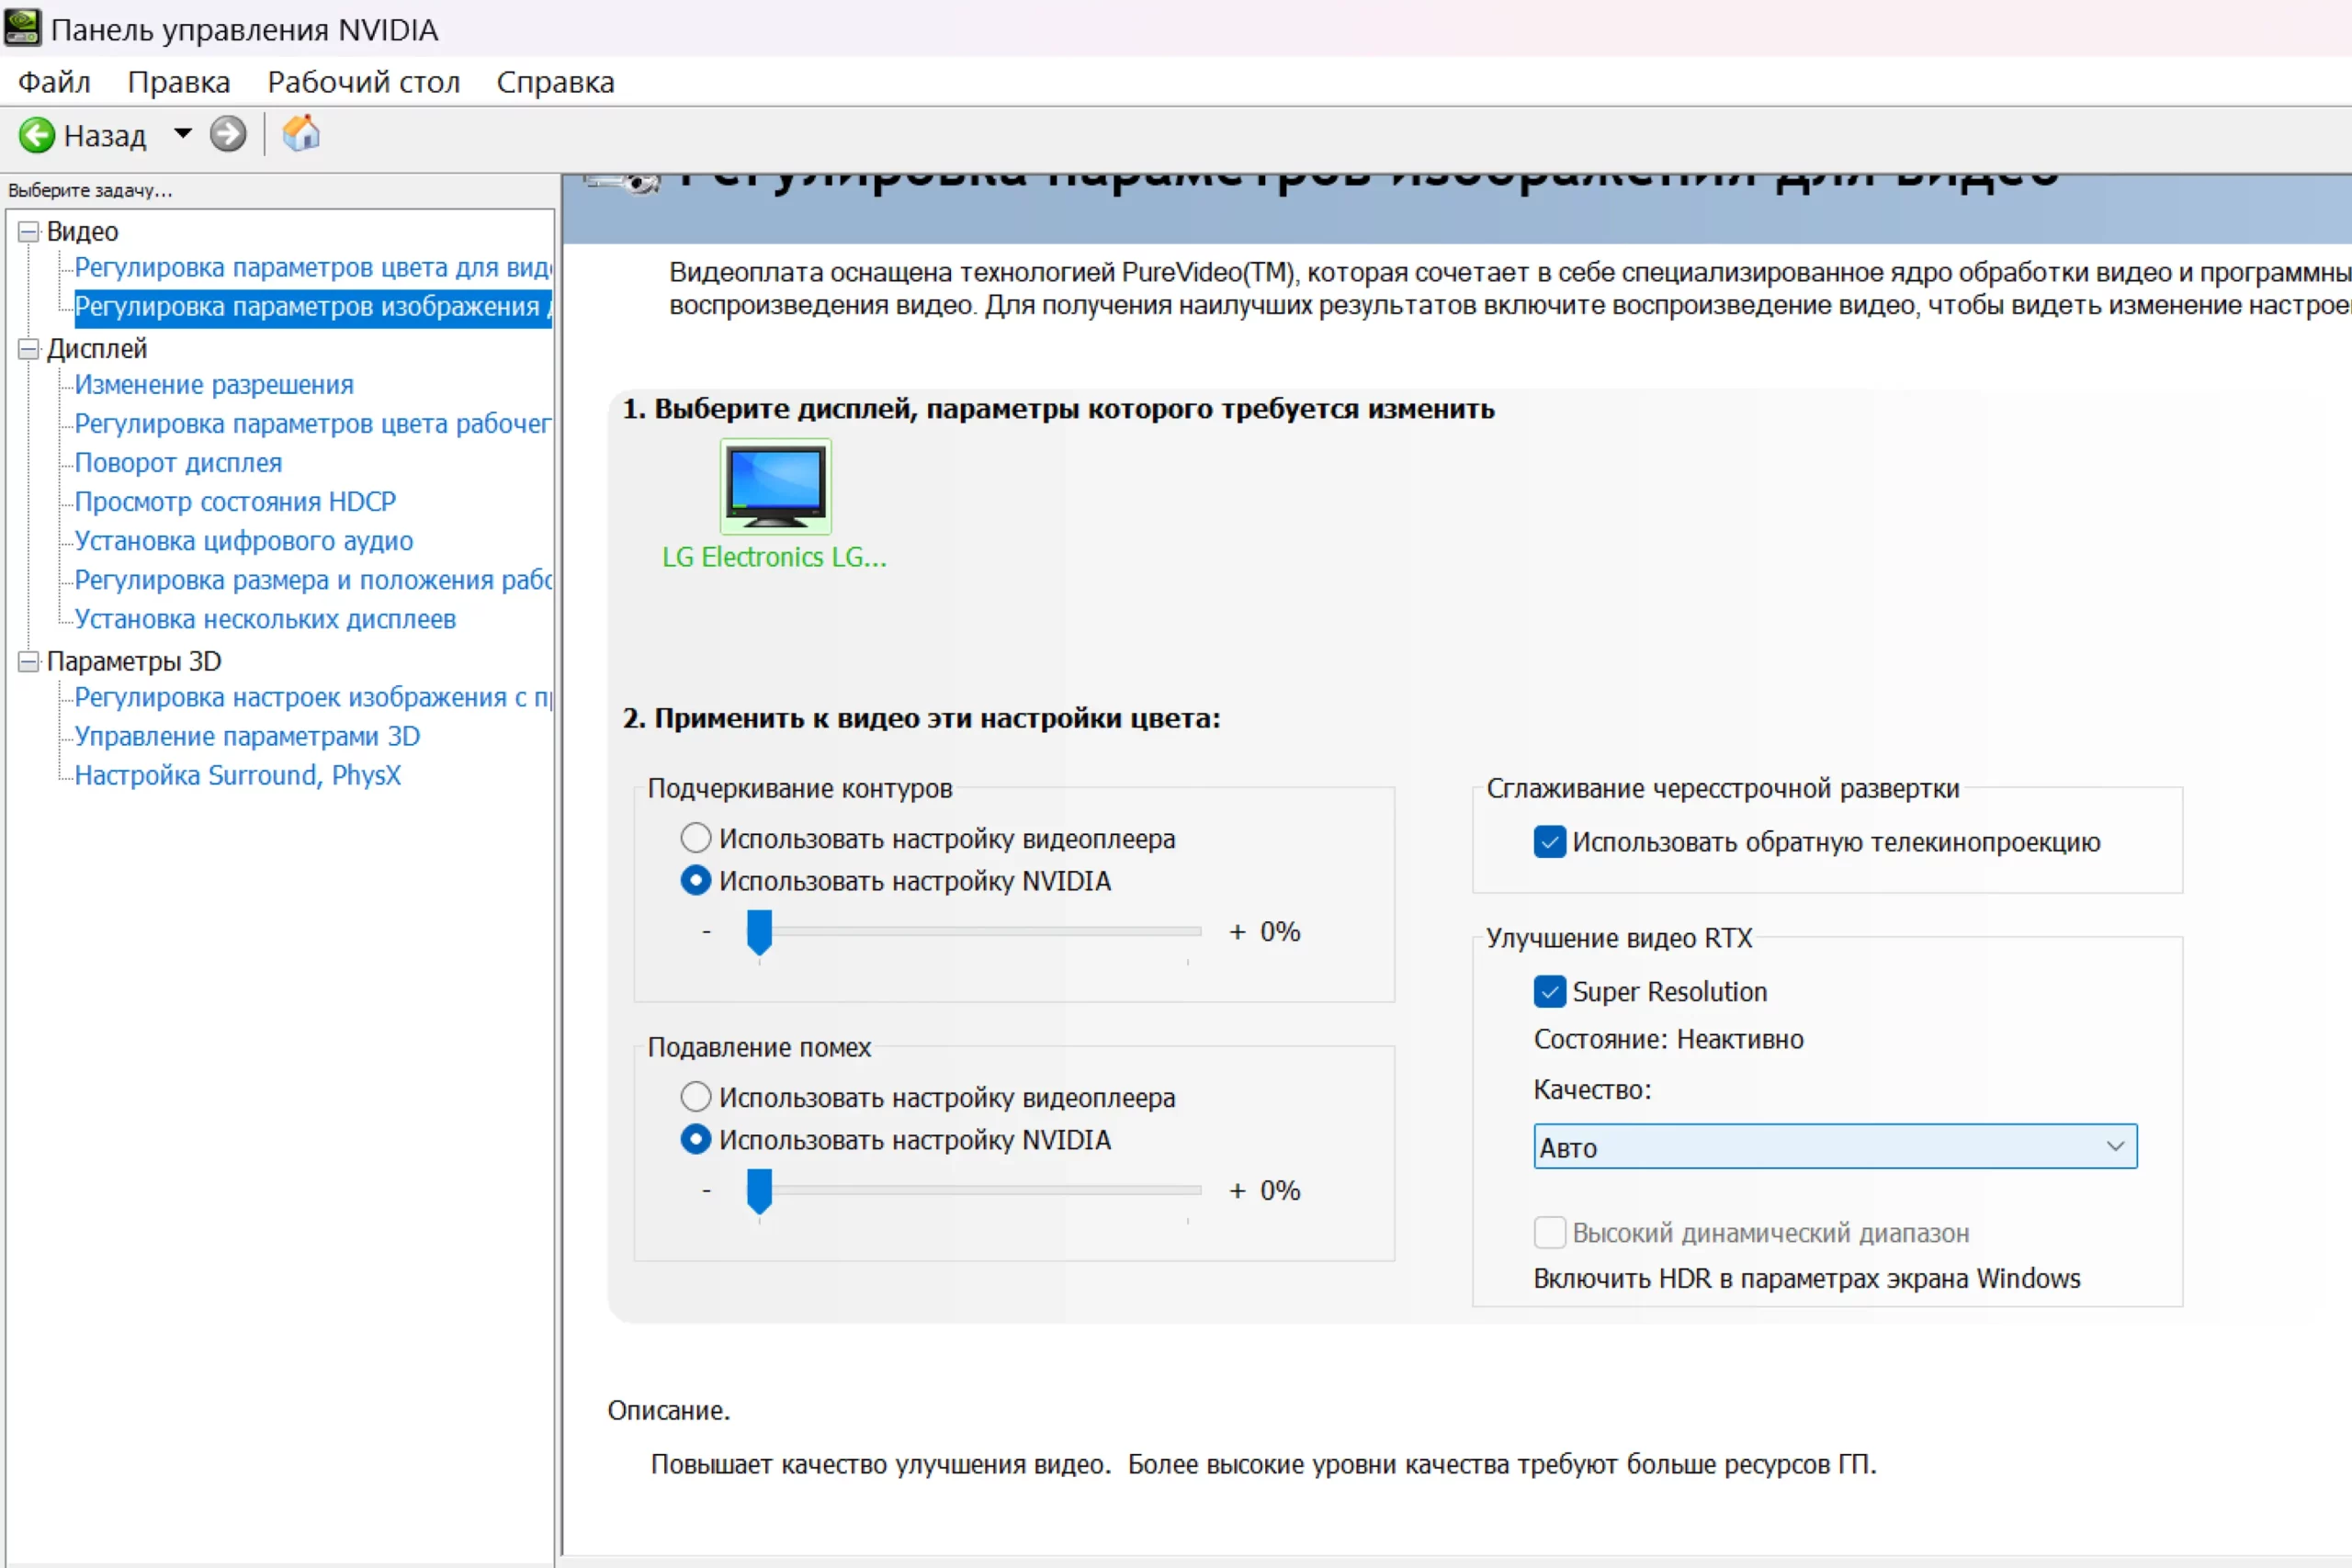Open Настройка Surround, PhysX page
Image resolution: width=2352 pixels, height=1568 pixels.
point(238,776)
